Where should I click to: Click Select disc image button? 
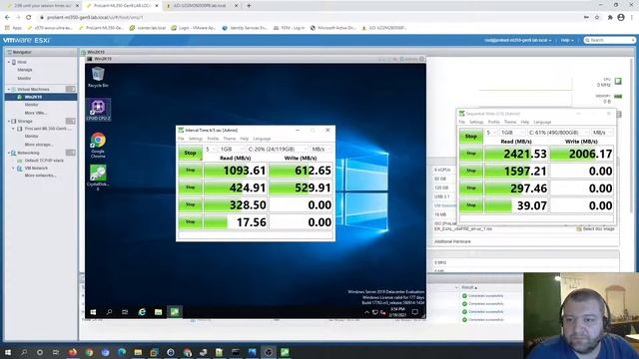(x=595, y=228)
